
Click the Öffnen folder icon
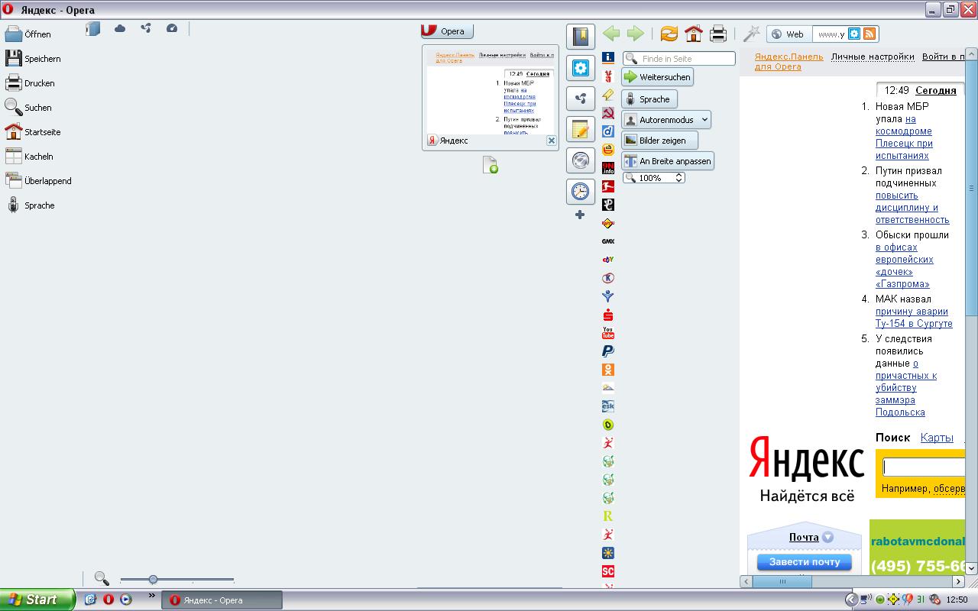pyautogui.click(x=14, y=34)
